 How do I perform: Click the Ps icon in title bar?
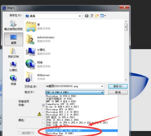4,8
